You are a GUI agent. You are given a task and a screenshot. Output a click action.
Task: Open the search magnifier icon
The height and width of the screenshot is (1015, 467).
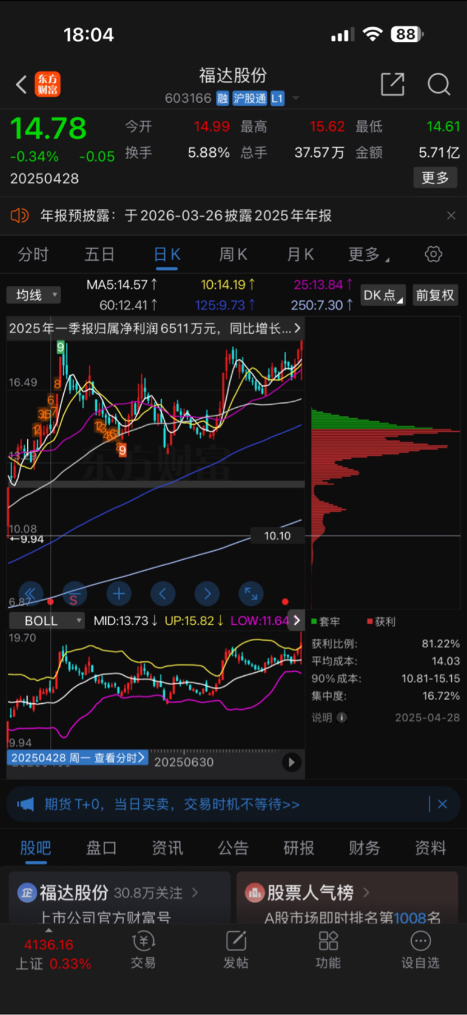(438, 84)
